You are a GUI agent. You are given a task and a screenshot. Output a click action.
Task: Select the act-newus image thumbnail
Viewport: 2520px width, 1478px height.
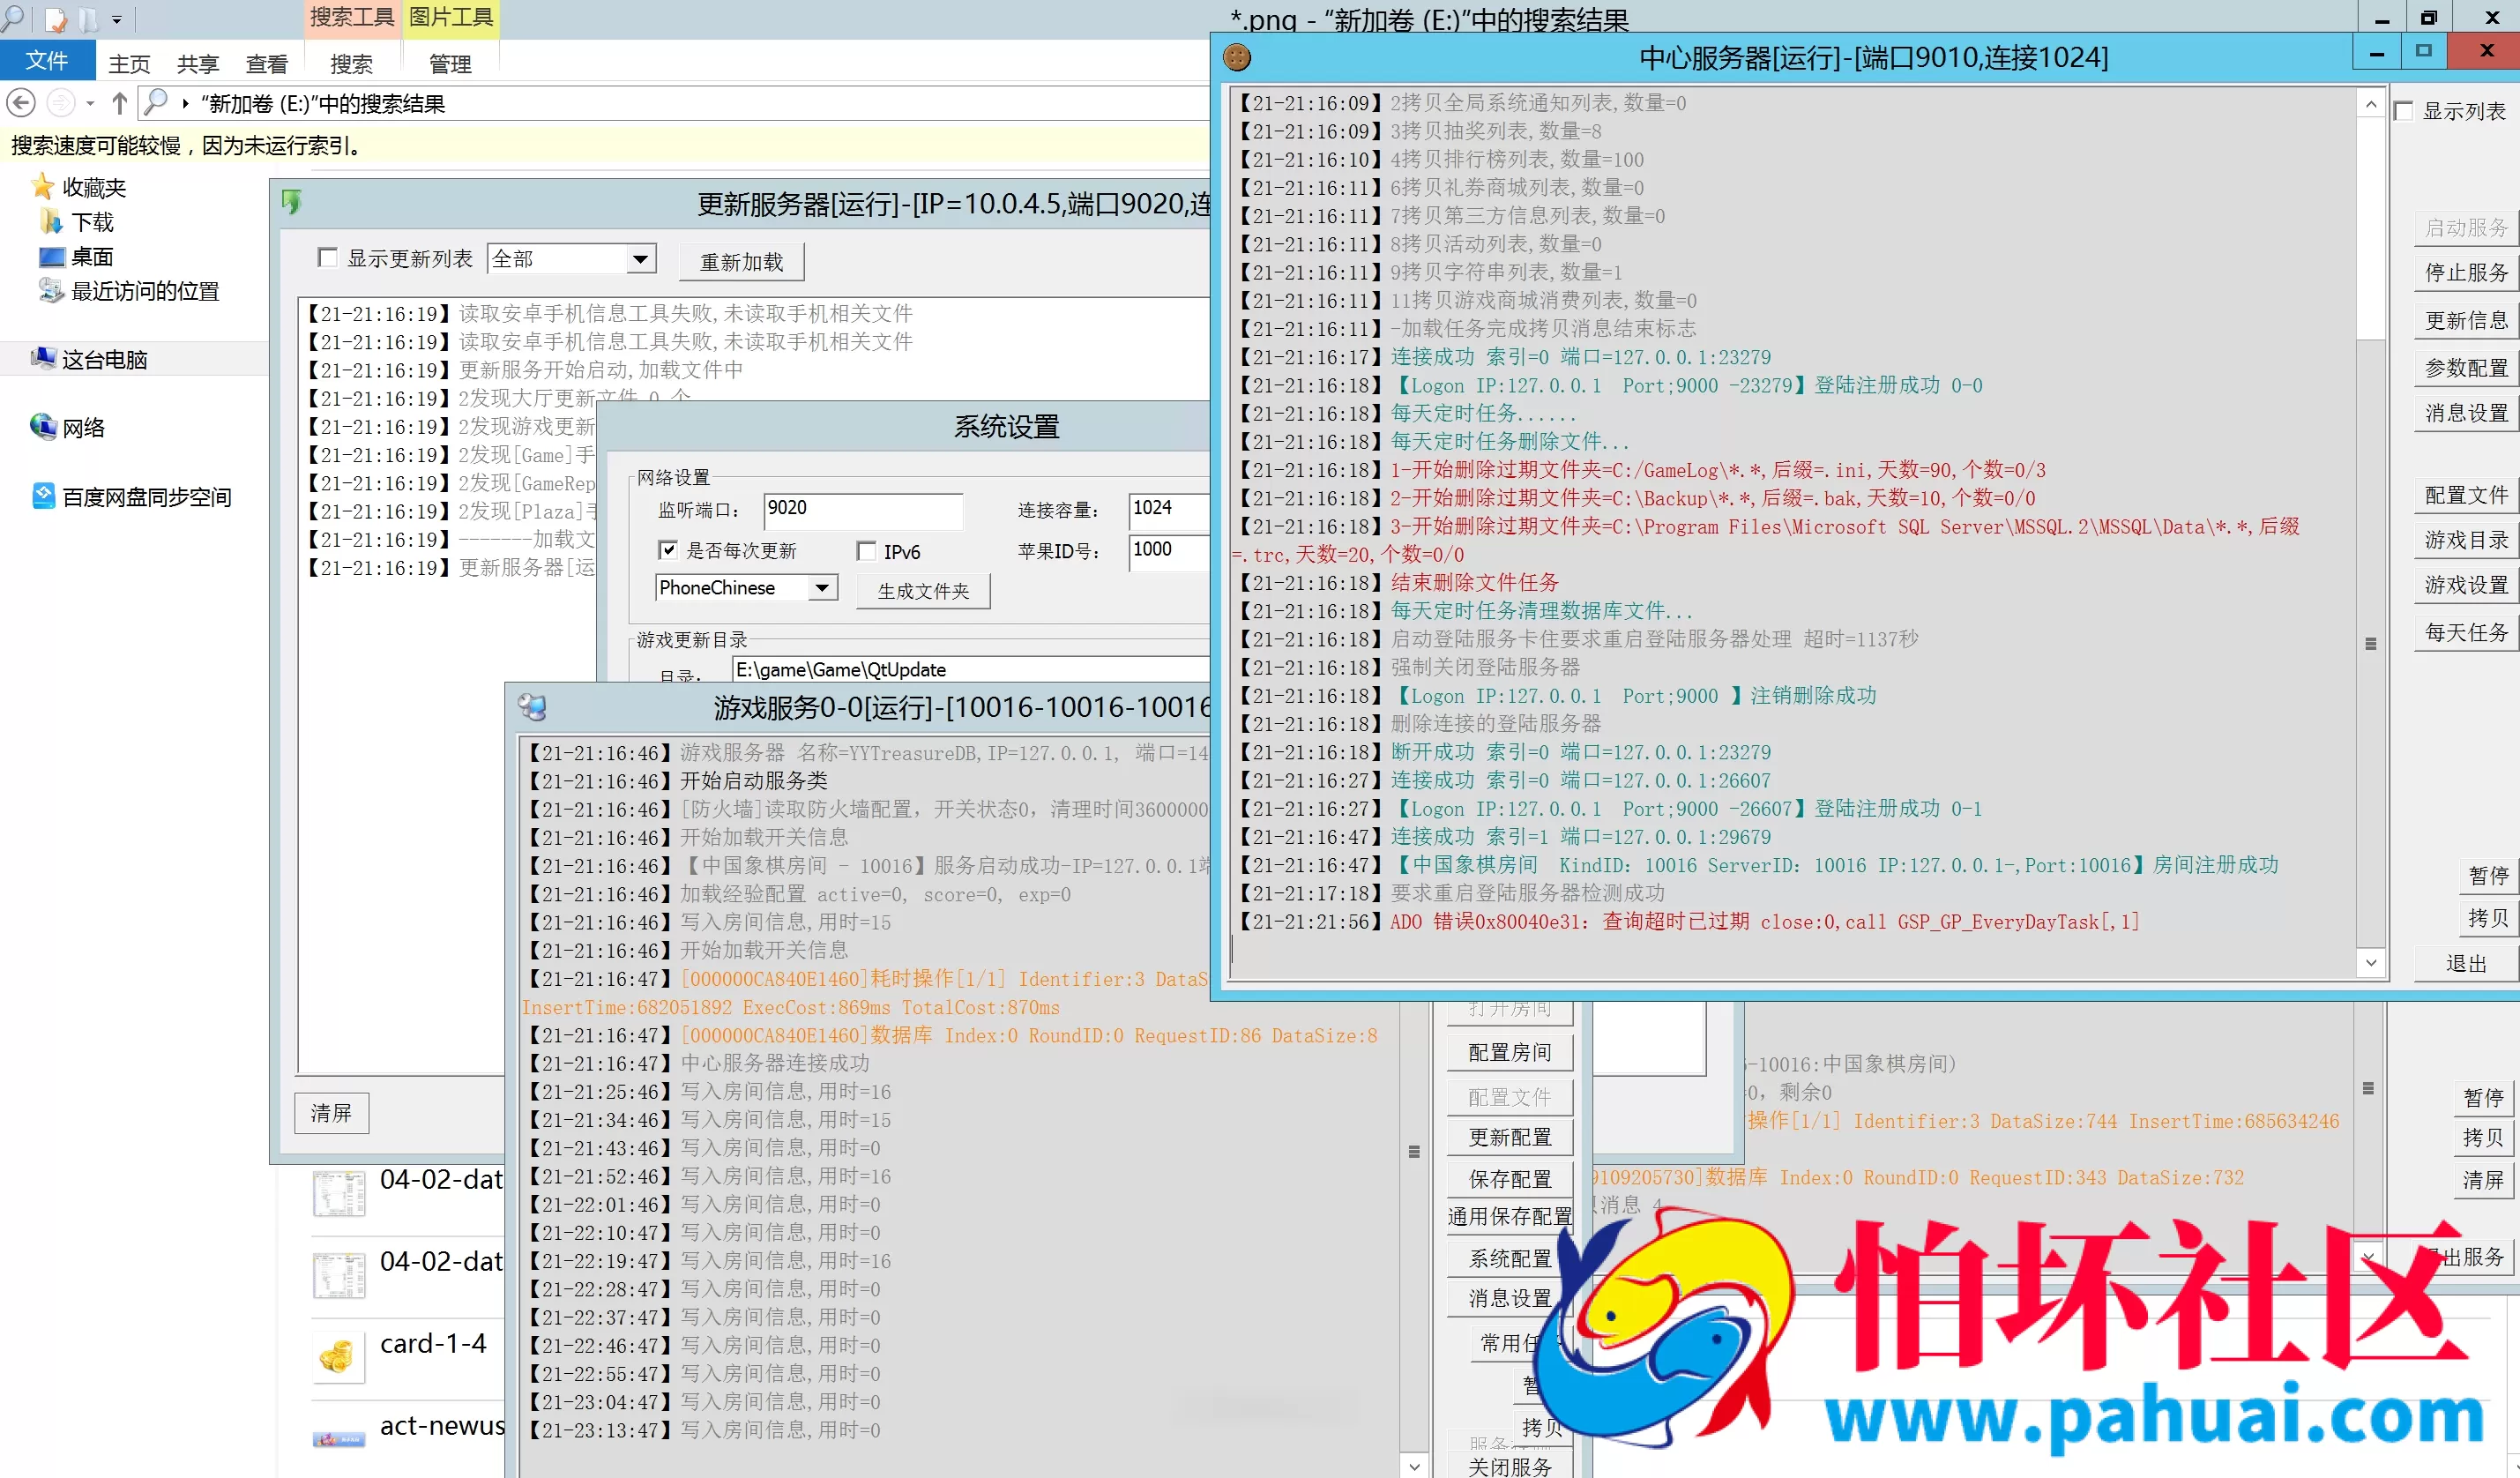click(338, 1439)
